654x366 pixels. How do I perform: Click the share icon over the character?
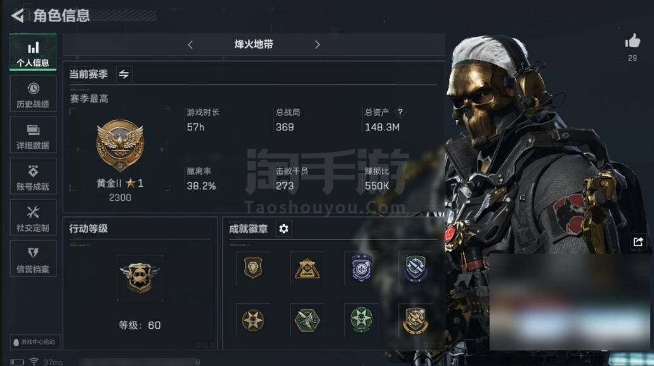[638, 241]
